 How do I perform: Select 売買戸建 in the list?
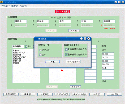17,59
